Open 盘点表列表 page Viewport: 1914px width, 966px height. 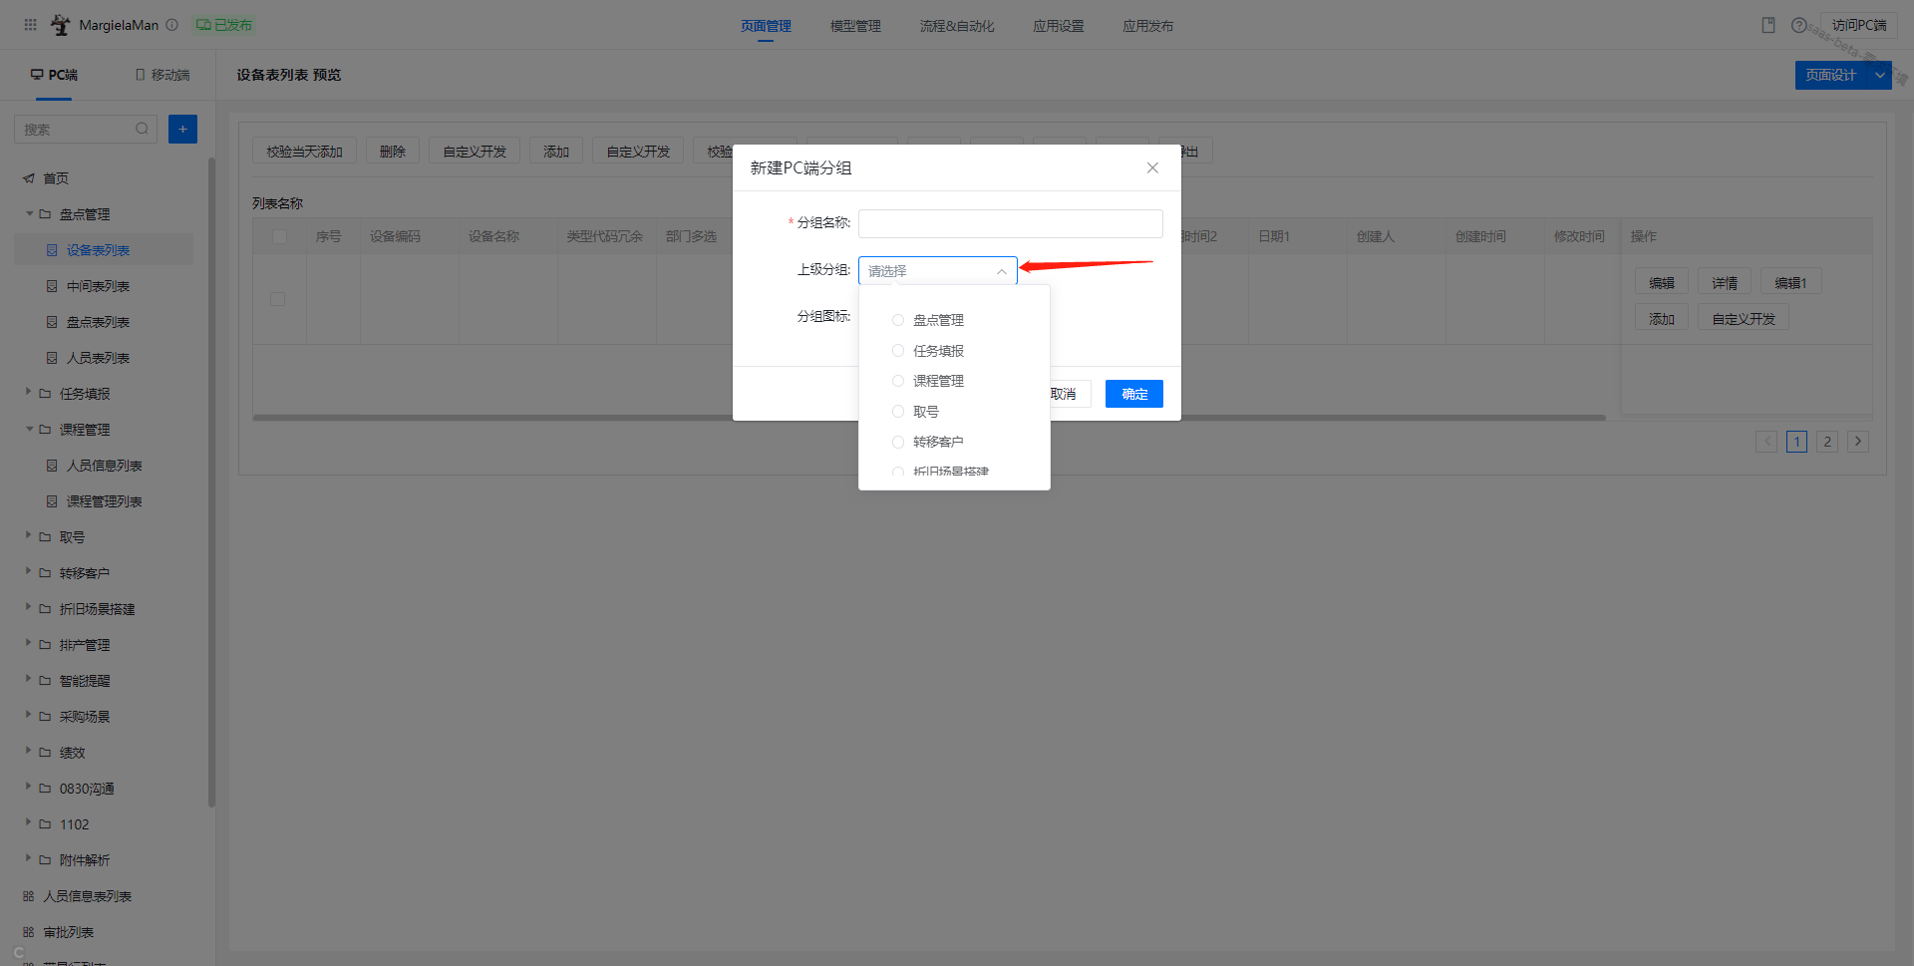tap(98, 322)
